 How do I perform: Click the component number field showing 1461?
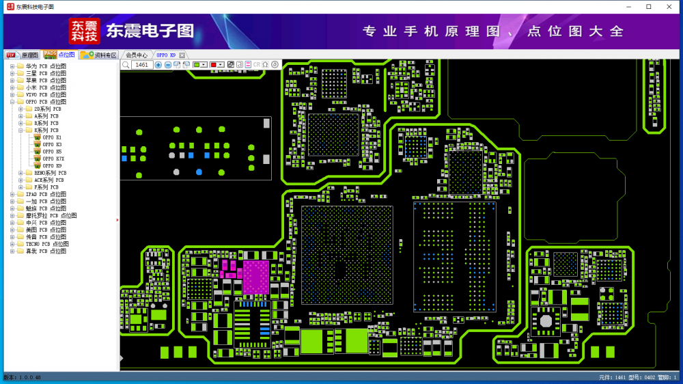tap(141, 65)
